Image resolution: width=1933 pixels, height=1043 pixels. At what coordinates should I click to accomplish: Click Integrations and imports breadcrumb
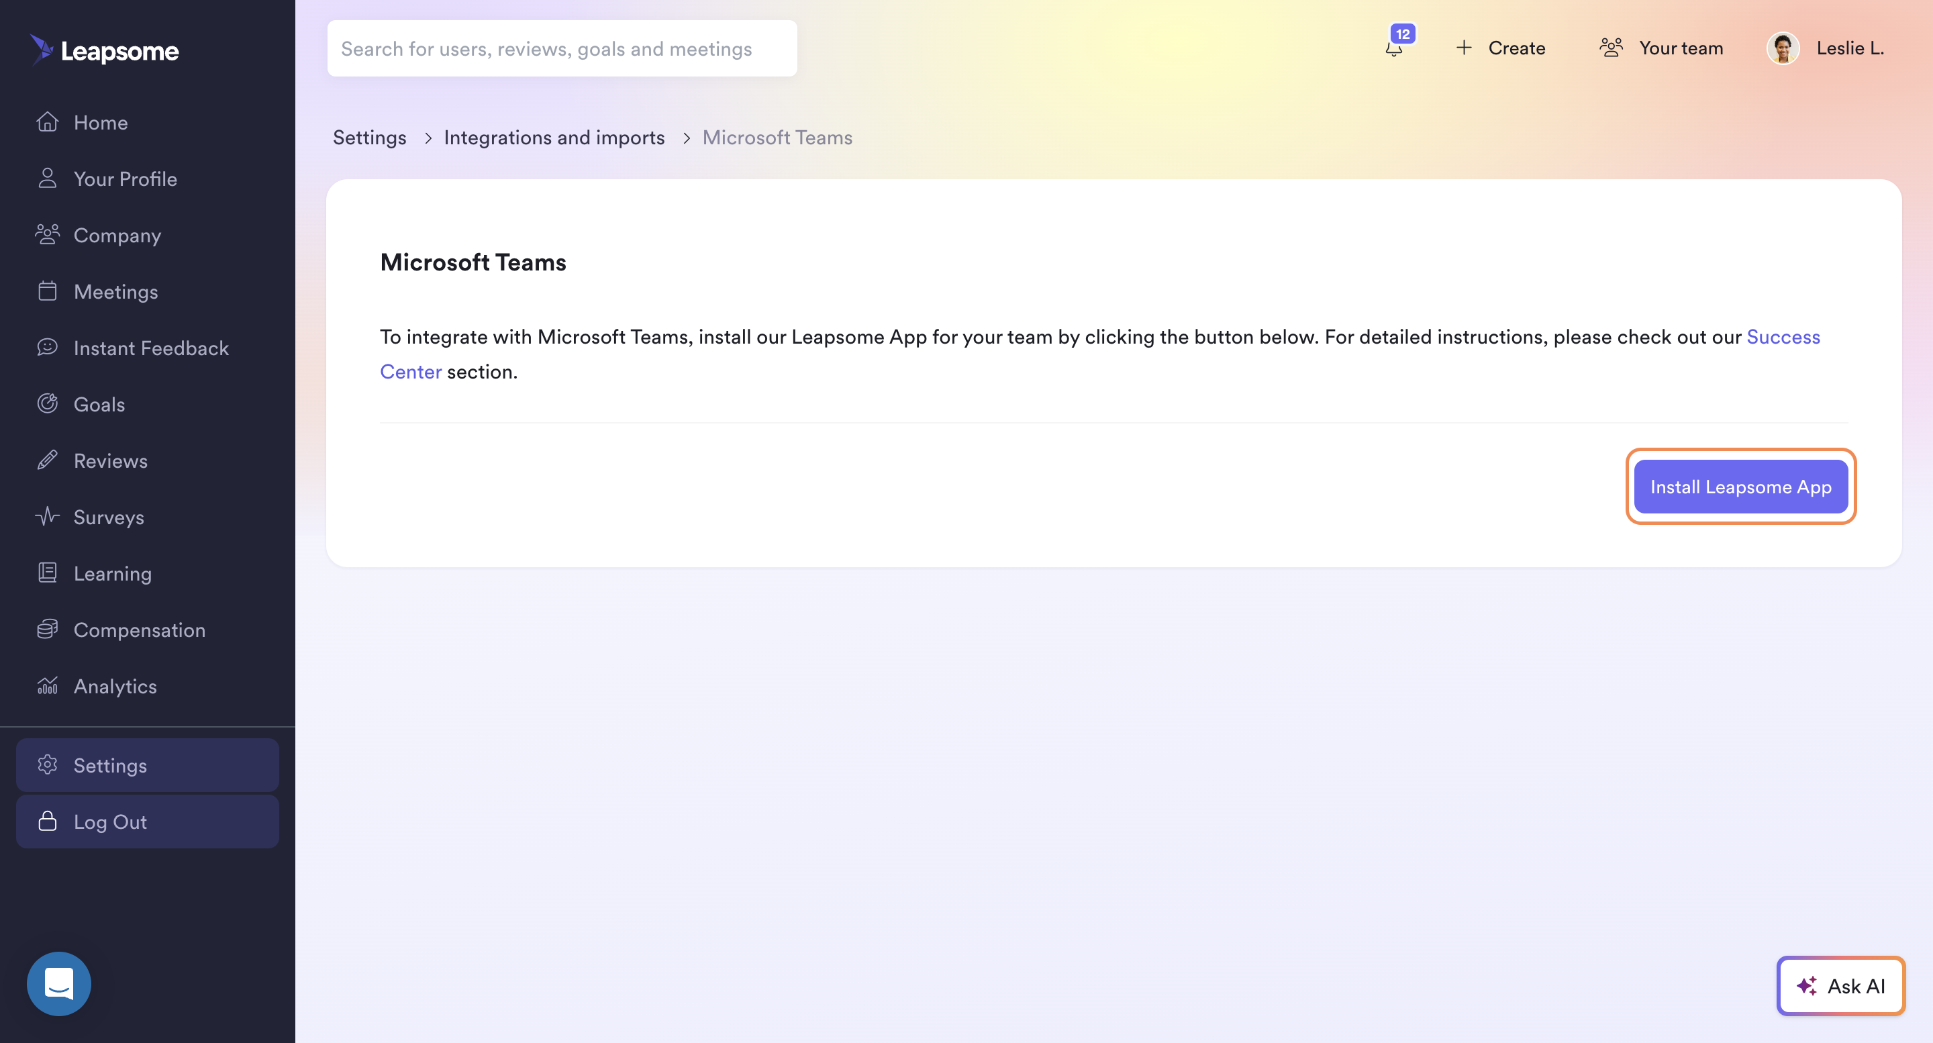554,138
